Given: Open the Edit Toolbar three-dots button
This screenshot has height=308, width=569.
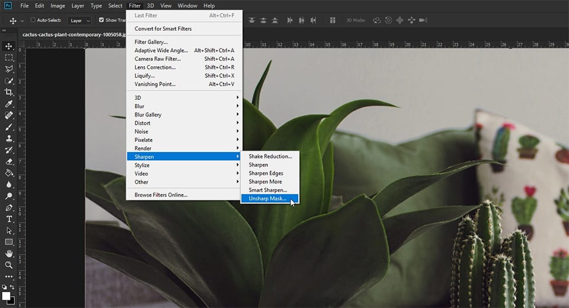Looking at the screenshot, I should pos(9,277).
